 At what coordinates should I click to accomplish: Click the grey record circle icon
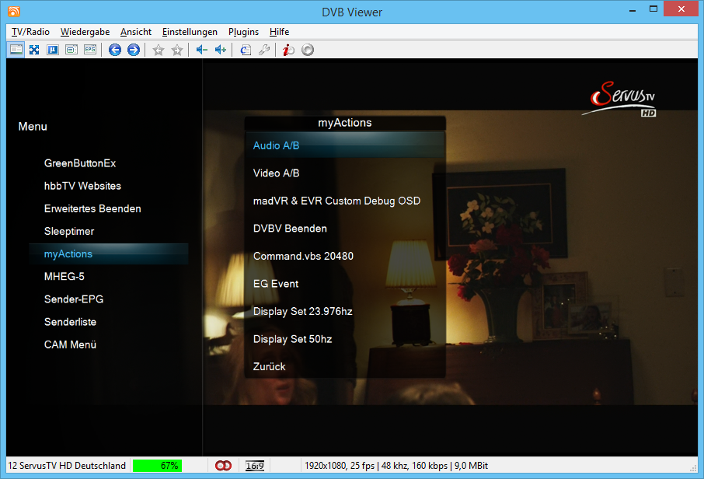pyautogui.click(x=308, y=50)
